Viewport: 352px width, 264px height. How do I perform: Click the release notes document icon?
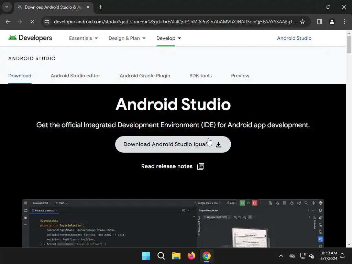coord(201,167)
